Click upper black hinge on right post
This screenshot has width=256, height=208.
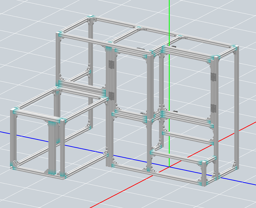click(213, 77)
